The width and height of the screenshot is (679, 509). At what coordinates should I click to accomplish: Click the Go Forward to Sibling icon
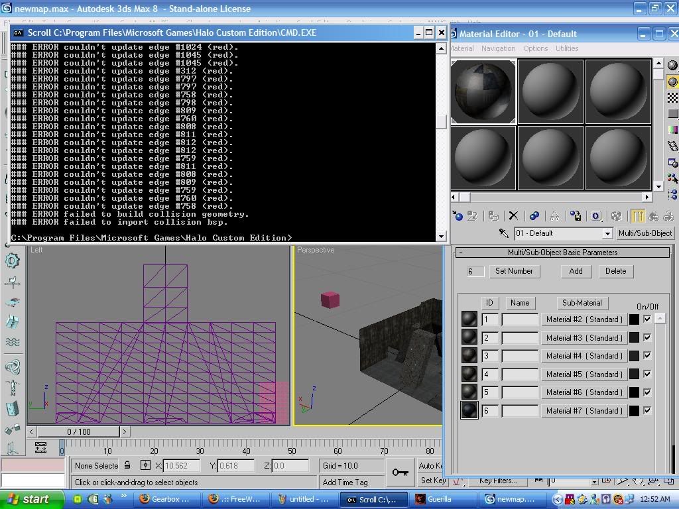[668, 215]
